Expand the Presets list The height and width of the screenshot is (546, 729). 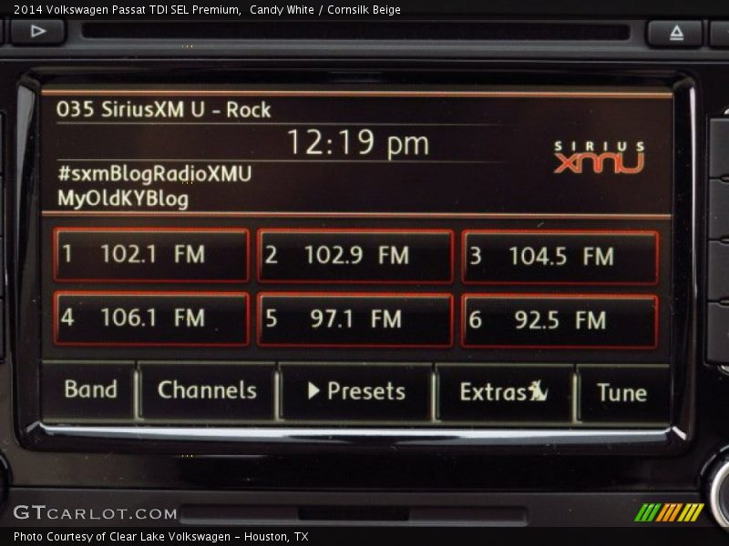coord(355,392)
